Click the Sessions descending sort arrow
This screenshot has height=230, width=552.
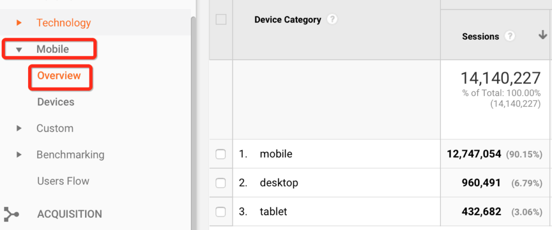(542, 35)
